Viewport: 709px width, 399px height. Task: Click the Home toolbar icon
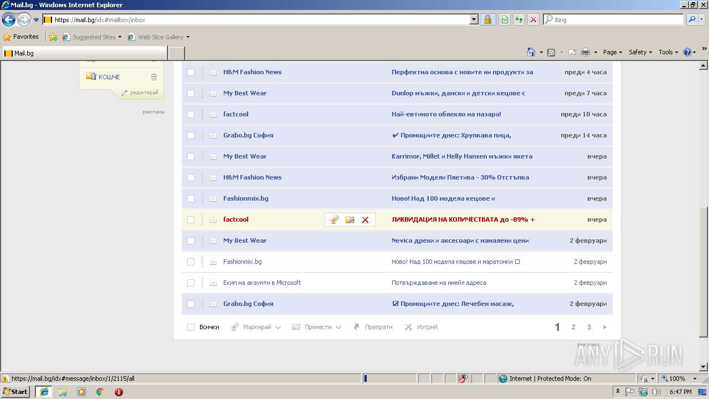531,52
